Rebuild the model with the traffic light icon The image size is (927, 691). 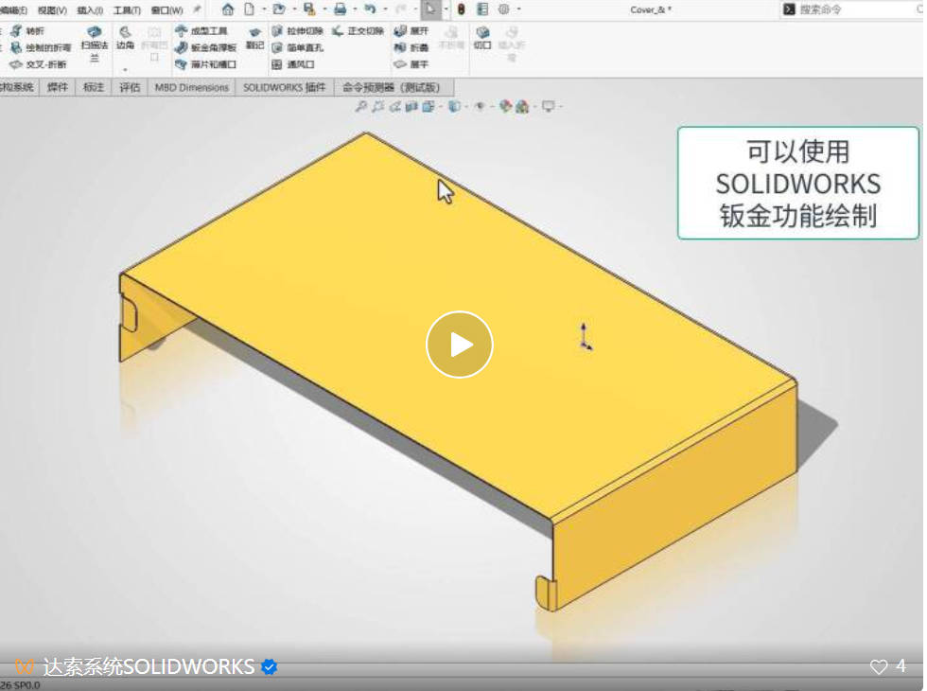462,9
